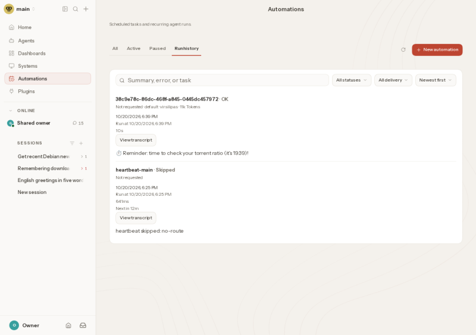Open Systems in the sidebar
Image resolution: width=476 pixels, height=335 pixels.
point(48,66)
